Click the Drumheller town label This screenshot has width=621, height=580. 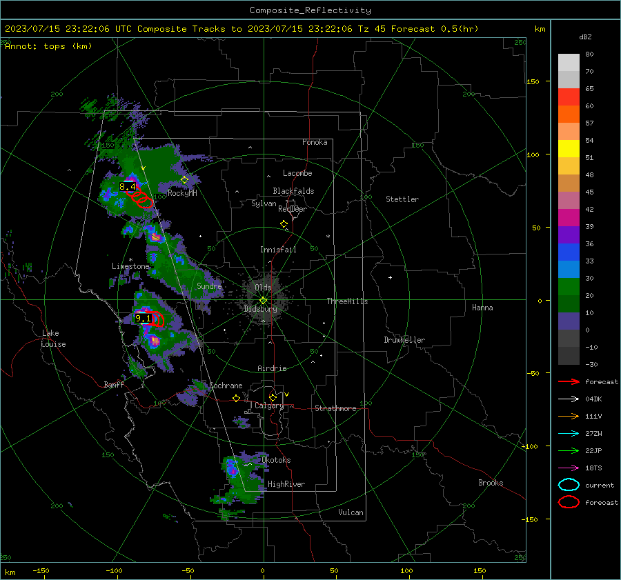click(x=404, y=340)
